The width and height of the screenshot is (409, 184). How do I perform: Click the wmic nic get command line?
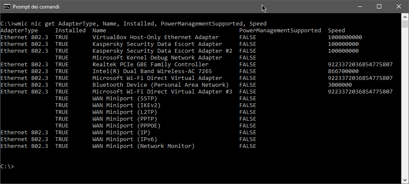[133, 24]
